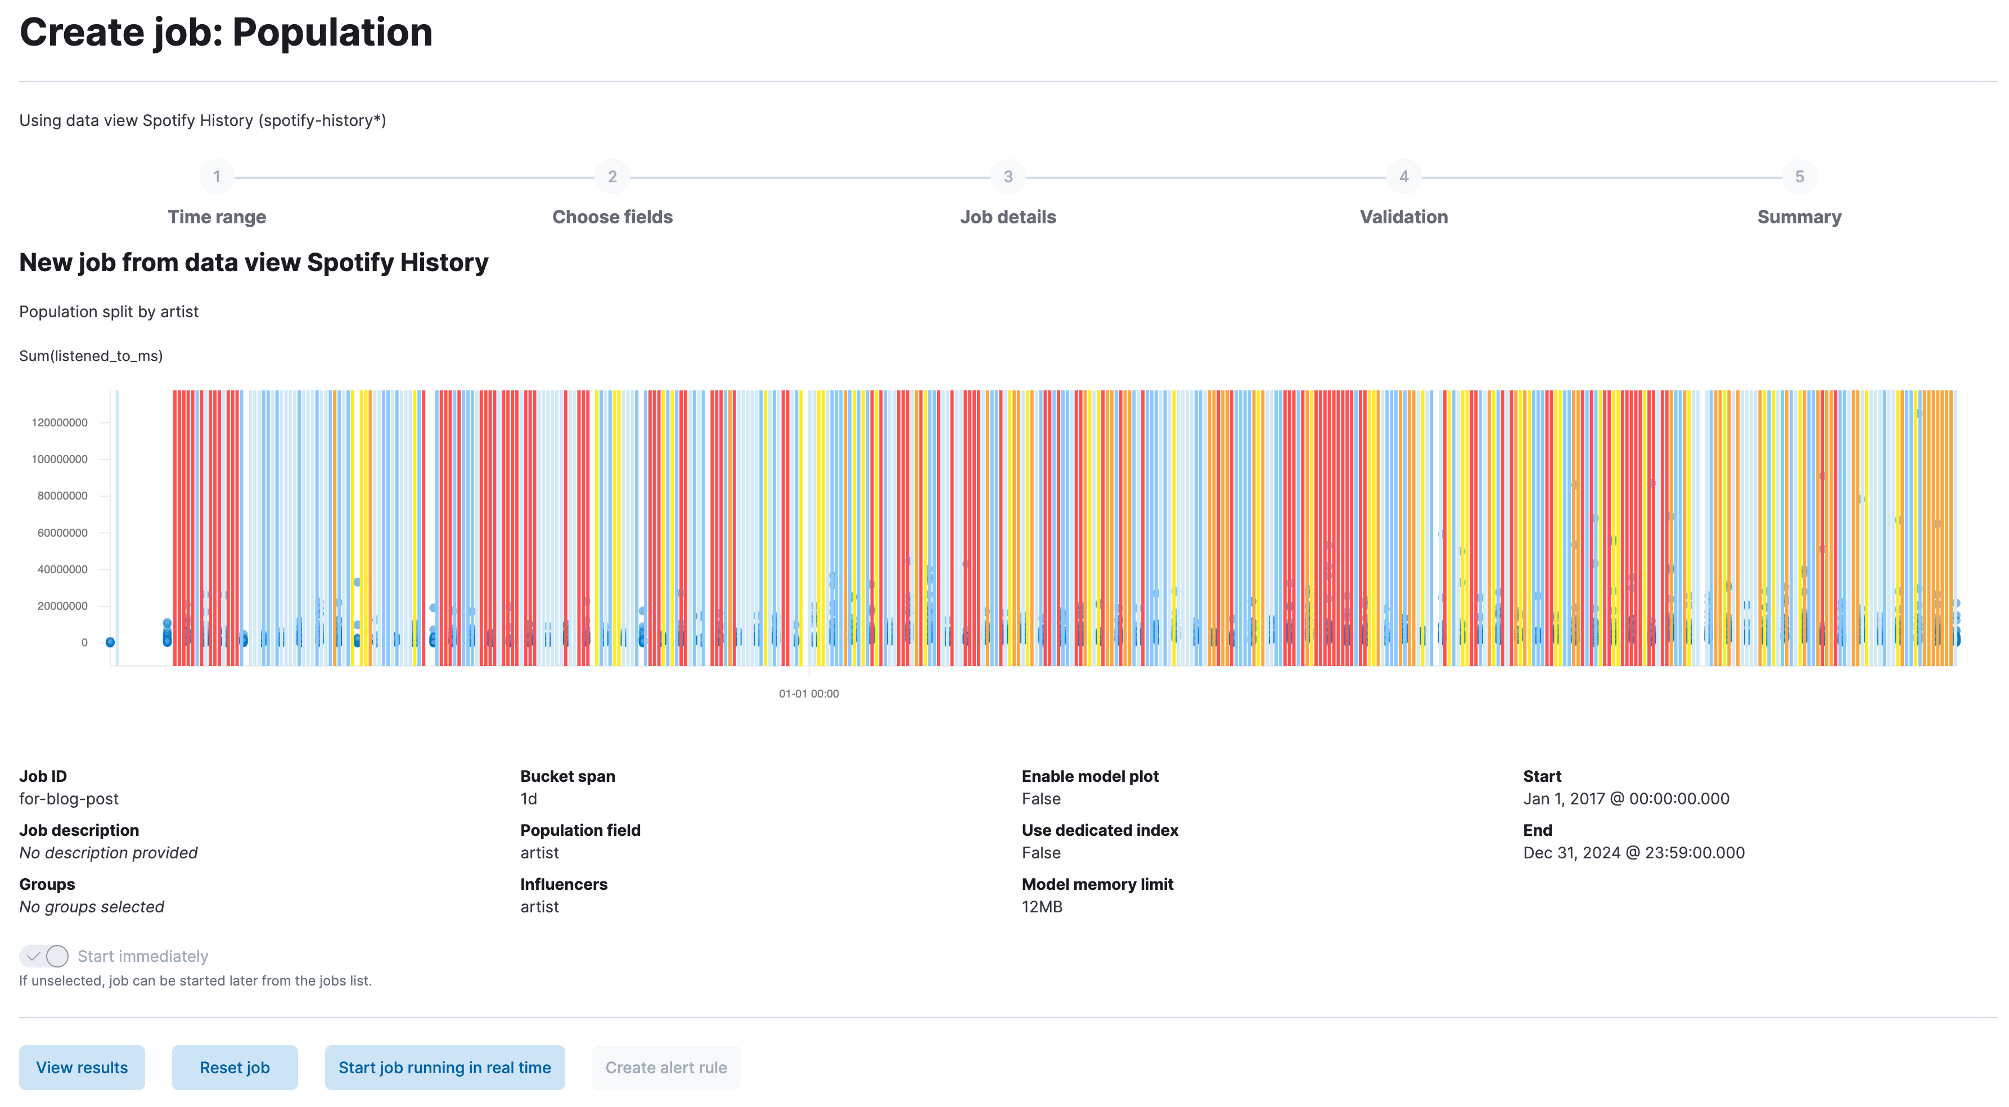
Task: Go to Choose fields step label
Action: tap(612, 217)
